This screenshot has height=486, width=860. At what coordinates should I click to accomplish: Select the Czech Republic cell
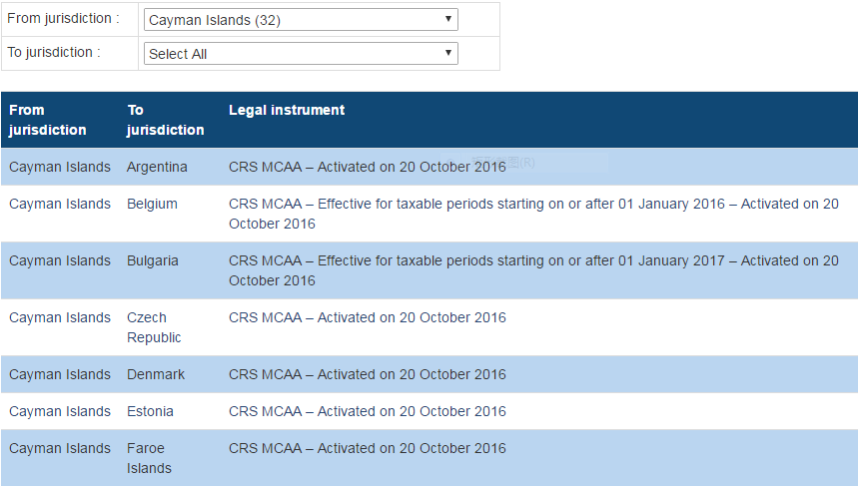(154, 327)
